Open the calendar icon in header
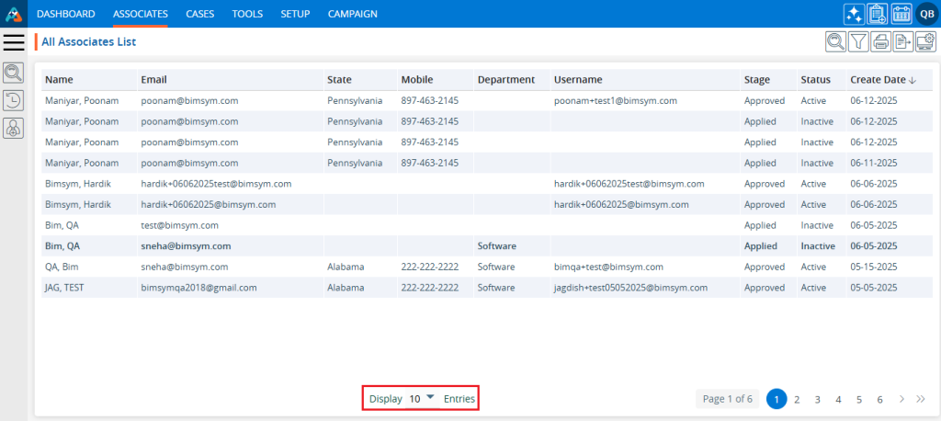The height and width of the screenshot is (421, 941). 901,14
